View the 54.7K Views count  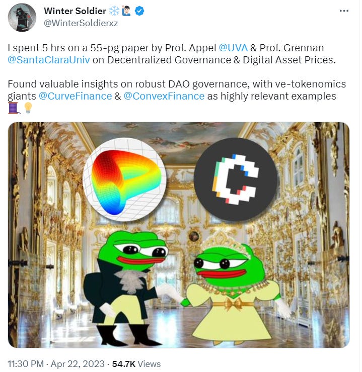click(136, 364)
